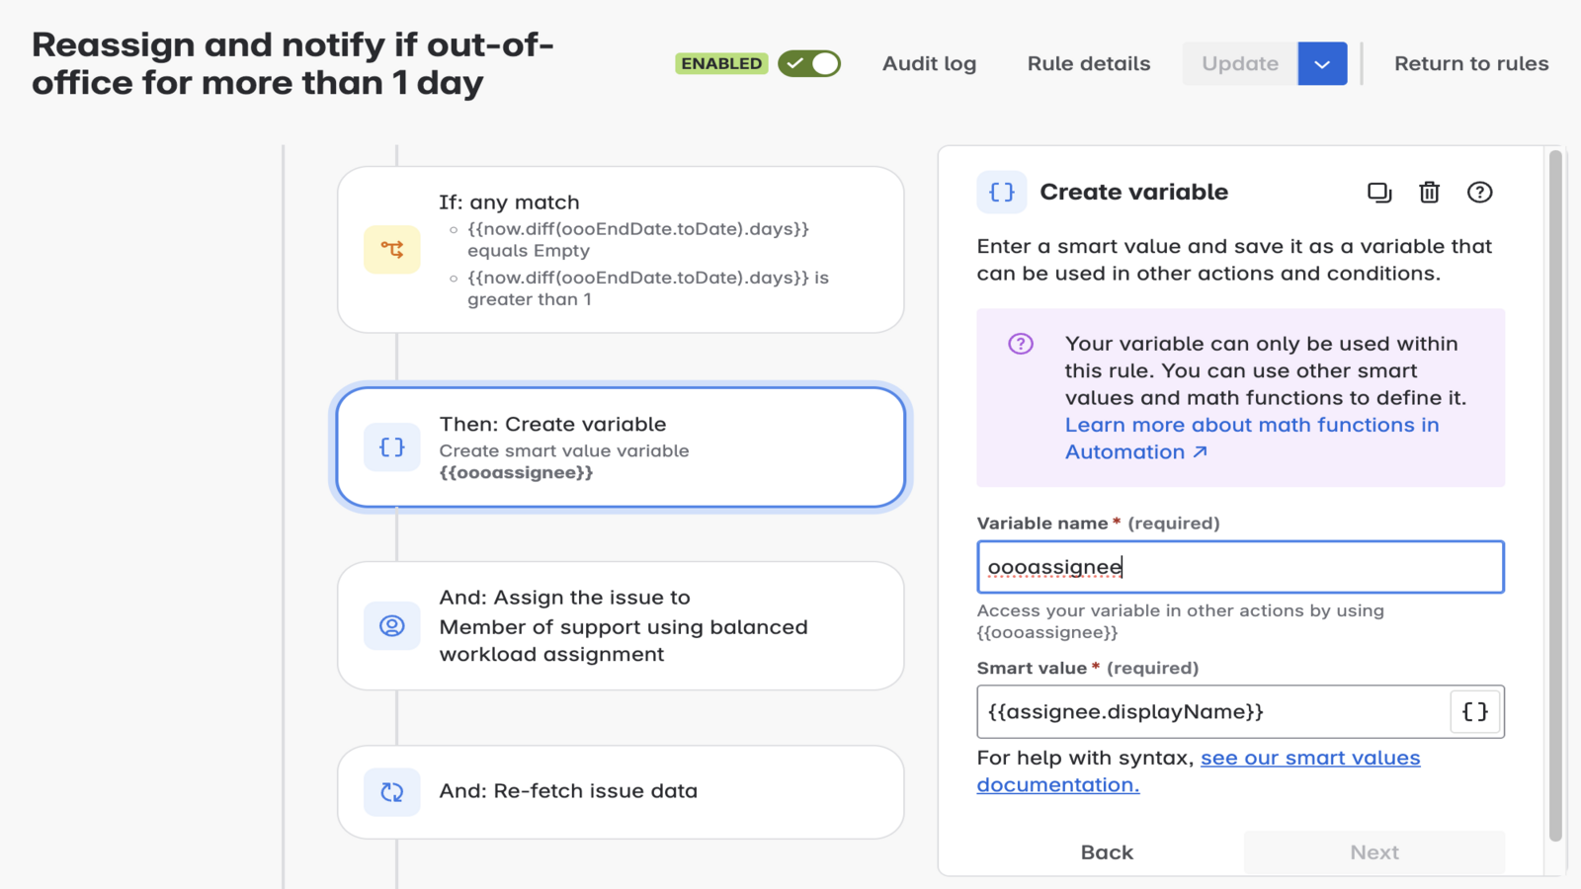The width and height of the screenshot is (1581, 889).
Task: Click the trash delete icon
Action: click(x=1429, y=193)
